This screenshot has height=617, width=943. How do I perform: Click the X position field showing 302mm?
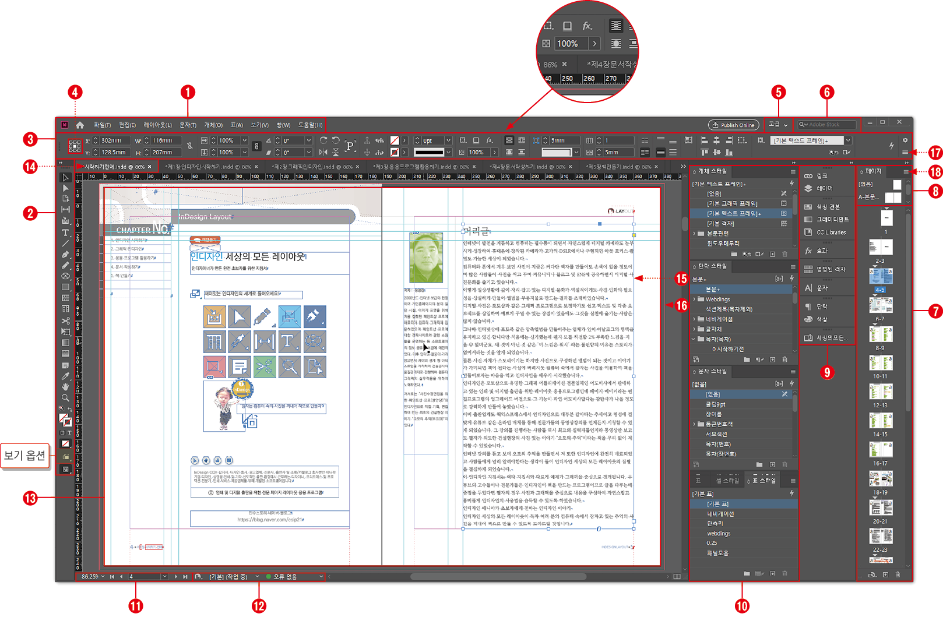(x=115, y=140)
